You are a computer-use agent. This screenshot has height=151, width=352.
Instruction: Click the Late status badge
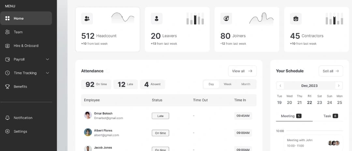click(160, 116)
